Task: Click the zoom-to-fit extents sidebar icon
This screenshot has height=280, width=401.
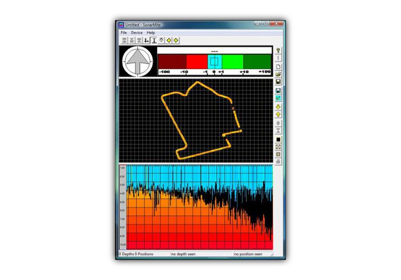Action: point(278,147)
